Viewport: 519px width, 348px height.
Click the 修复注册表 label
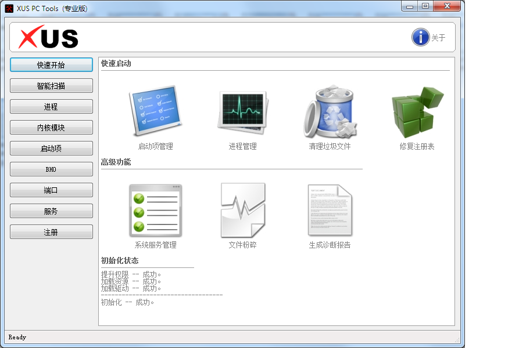pos(417,146)
